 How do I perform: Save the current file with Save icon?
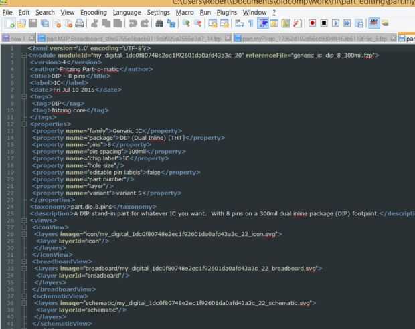coord(33,23)
